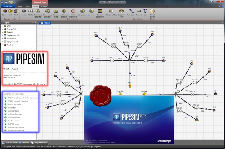225x149 pixels.
Task: Select the OR5-CK choke on the canvas
Action: [112, 60]
